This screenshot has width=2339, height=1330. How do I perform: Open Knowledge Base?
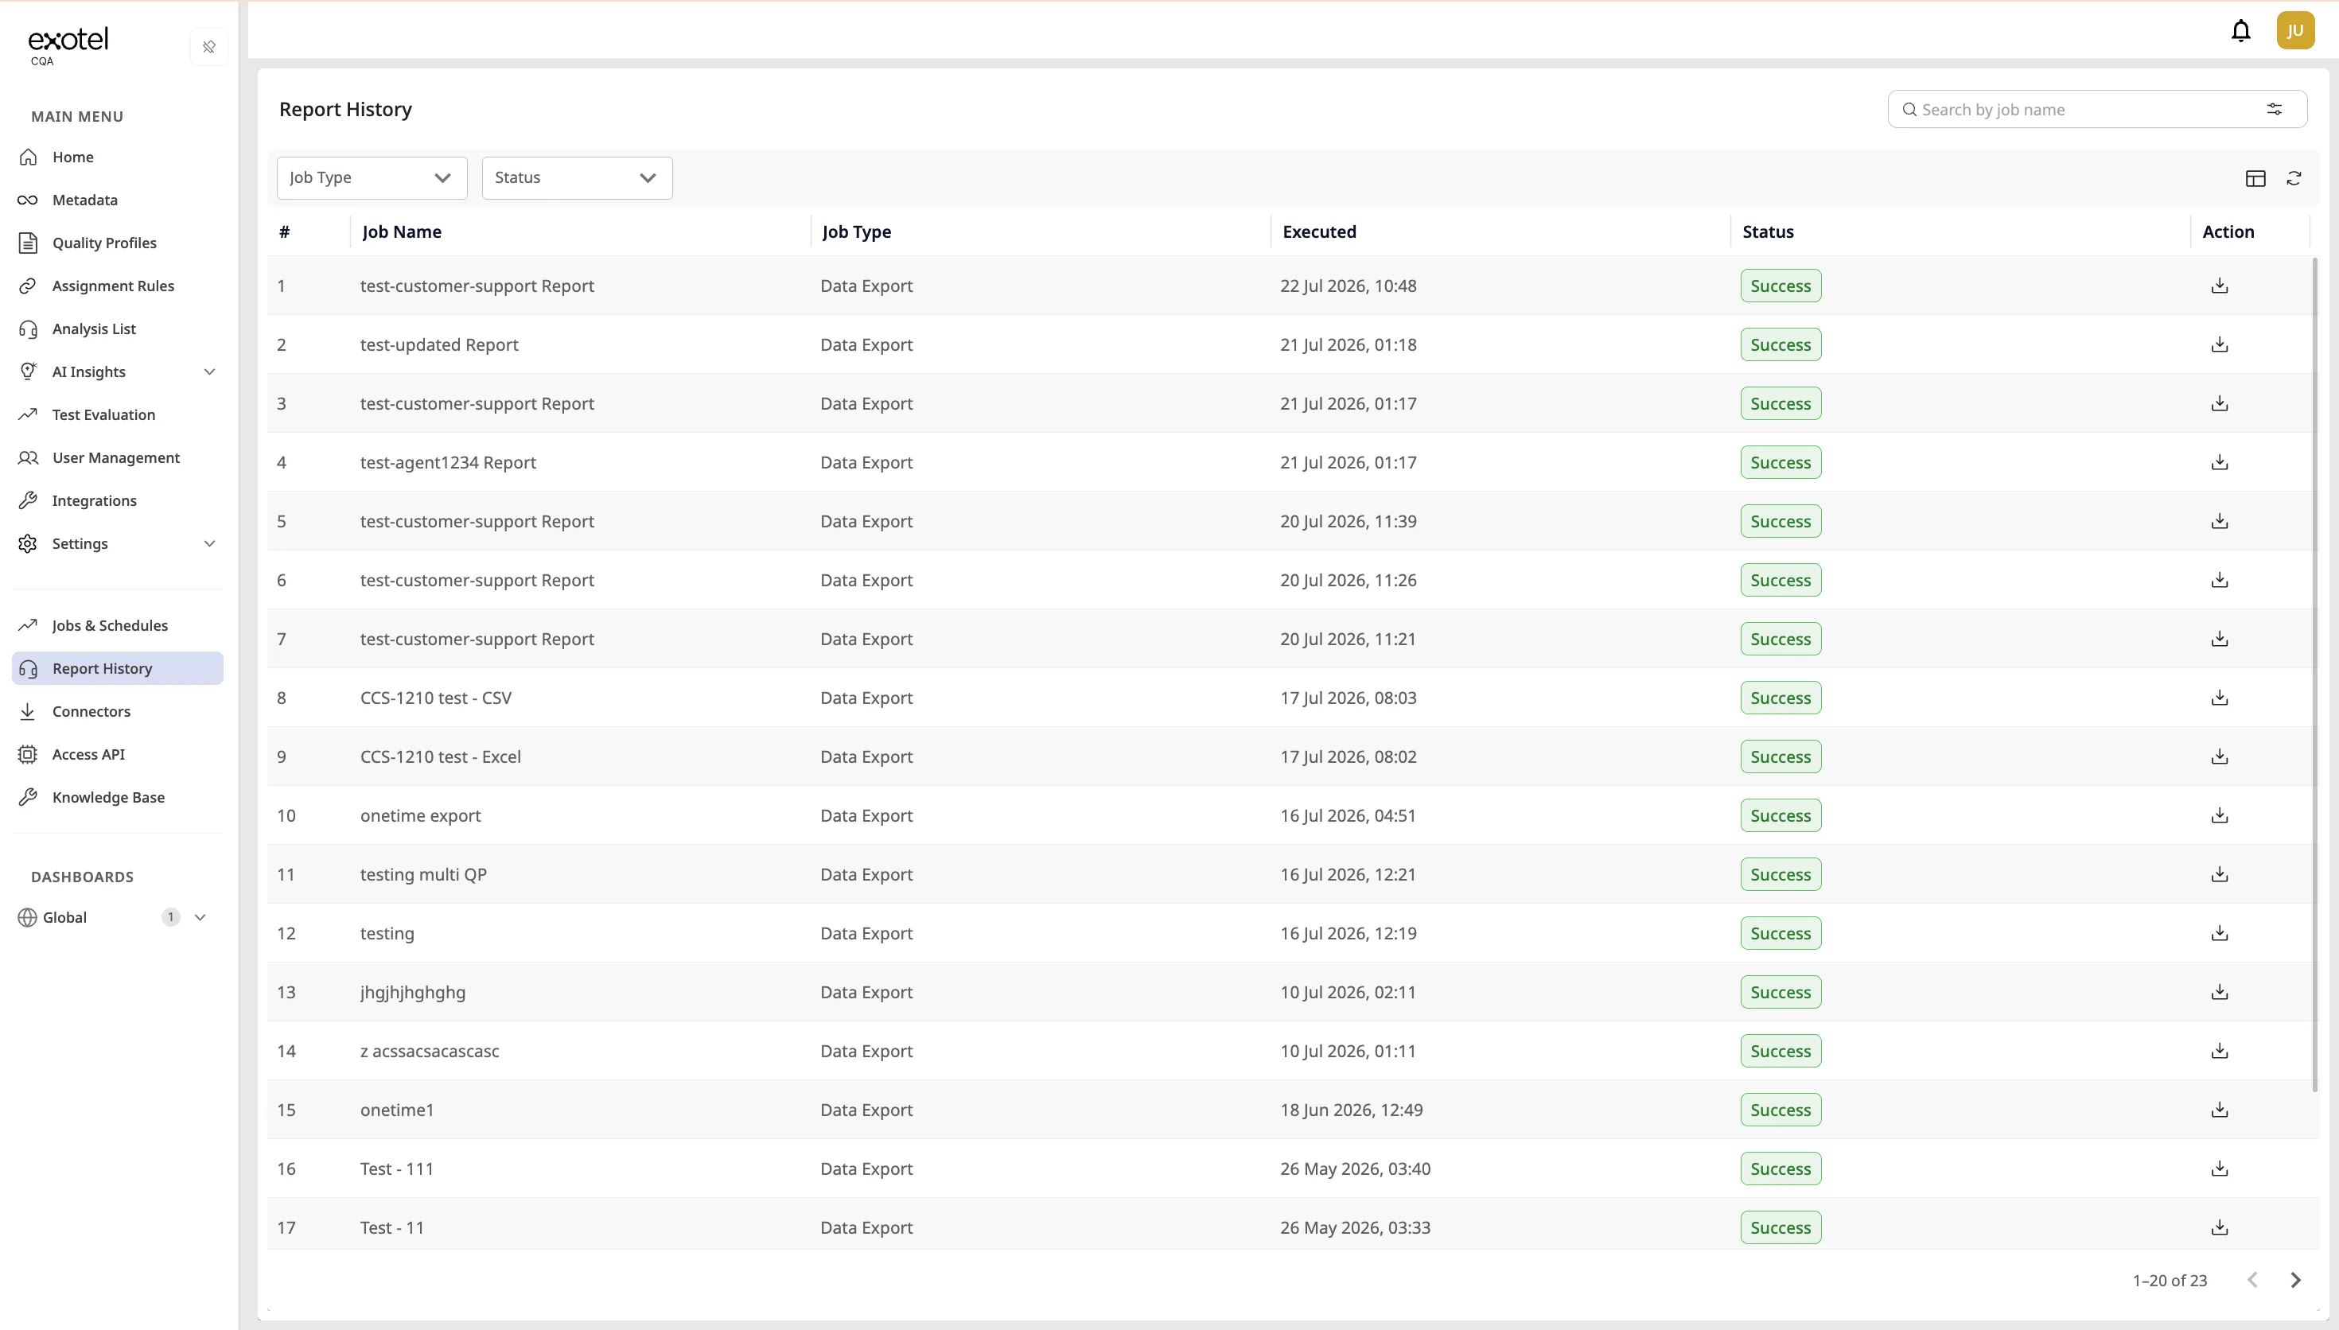point(118,798)
